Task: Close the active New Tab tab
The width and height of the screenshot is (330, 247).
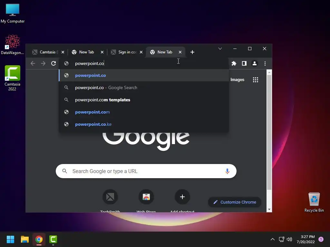Action: pos(180,52)
